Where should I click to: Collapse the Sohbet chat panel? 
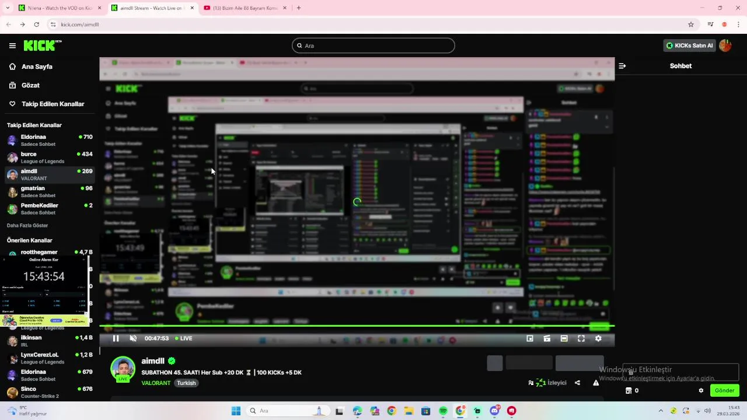622,66
